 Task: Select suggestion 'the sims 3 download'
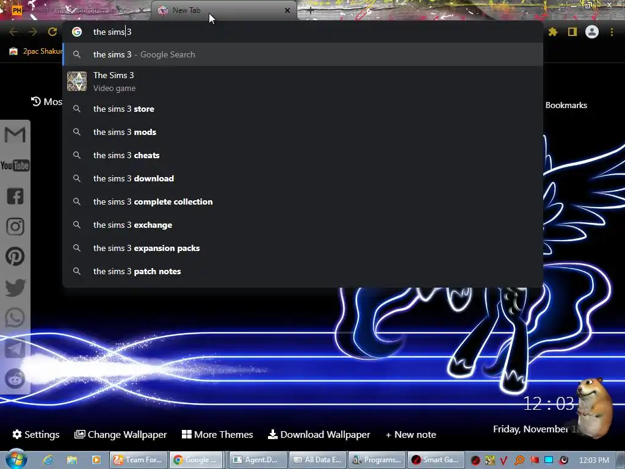(303, 178)
